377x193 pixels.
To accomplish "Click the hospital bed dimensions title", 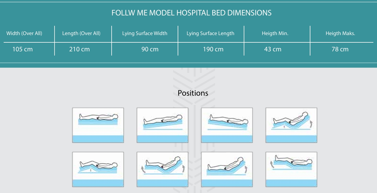I will click(x=191, y=13).
